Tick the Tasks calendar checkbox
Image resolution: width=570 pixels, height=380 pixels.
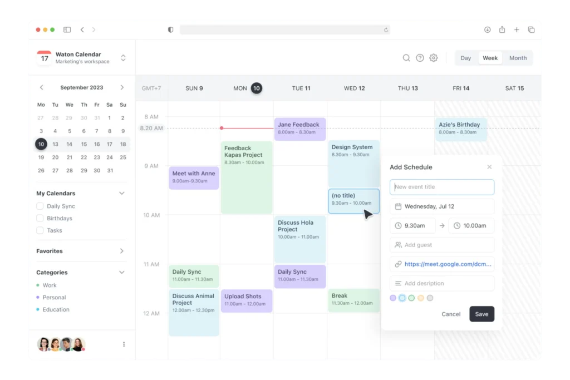coord(40,230)
